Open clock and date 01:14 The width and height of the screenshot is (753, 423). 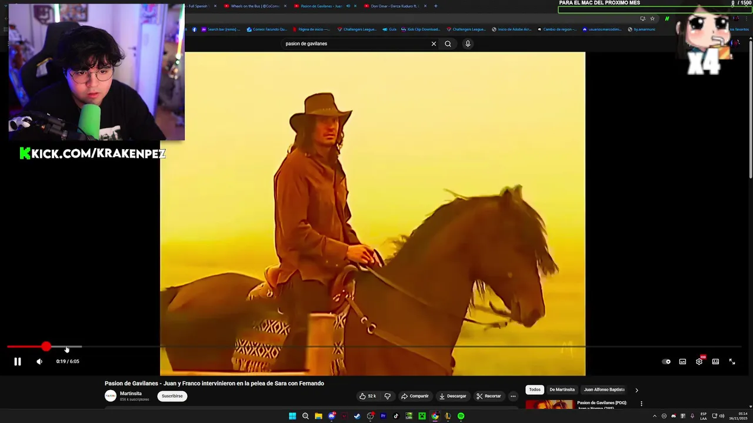[738, 416]
